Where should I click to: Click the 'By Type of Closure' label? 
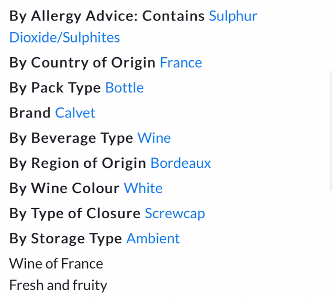[x=75, y=213]
